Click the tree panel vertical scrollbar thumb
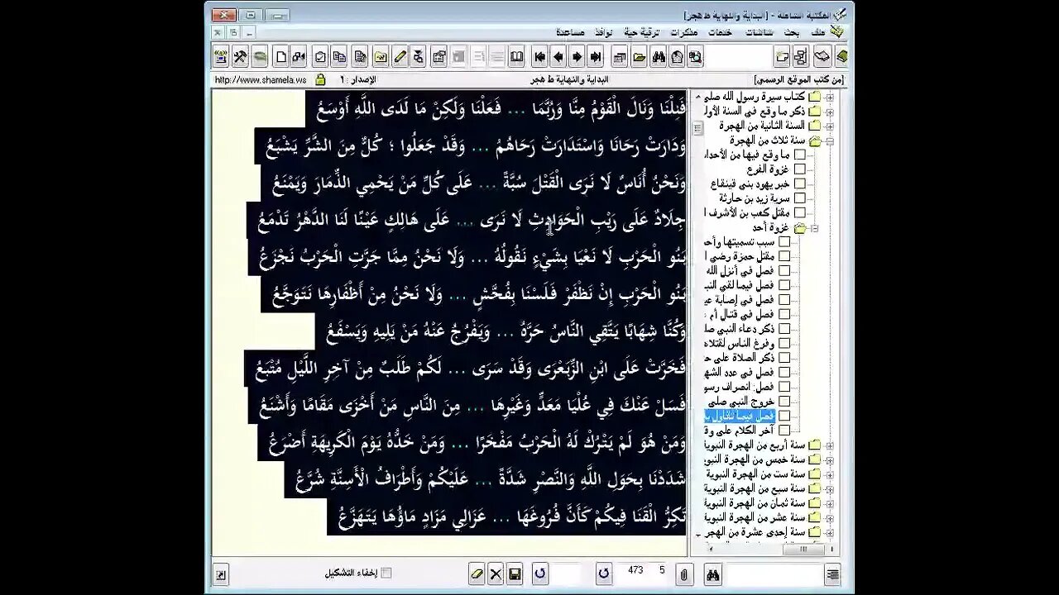 point(698,129)
